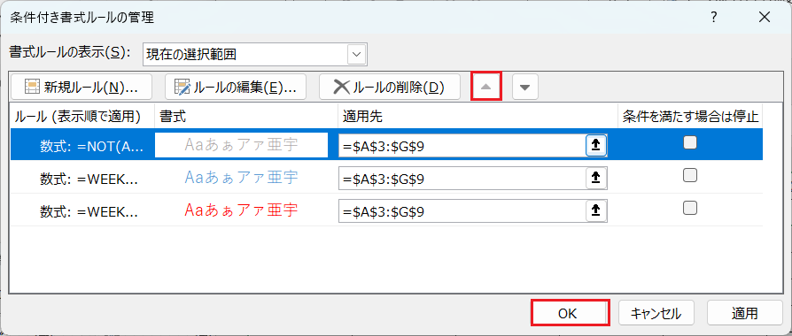Edit the 適用先 range of NOT rule
This screenshot has height=336, width=792.
point(462,146)
